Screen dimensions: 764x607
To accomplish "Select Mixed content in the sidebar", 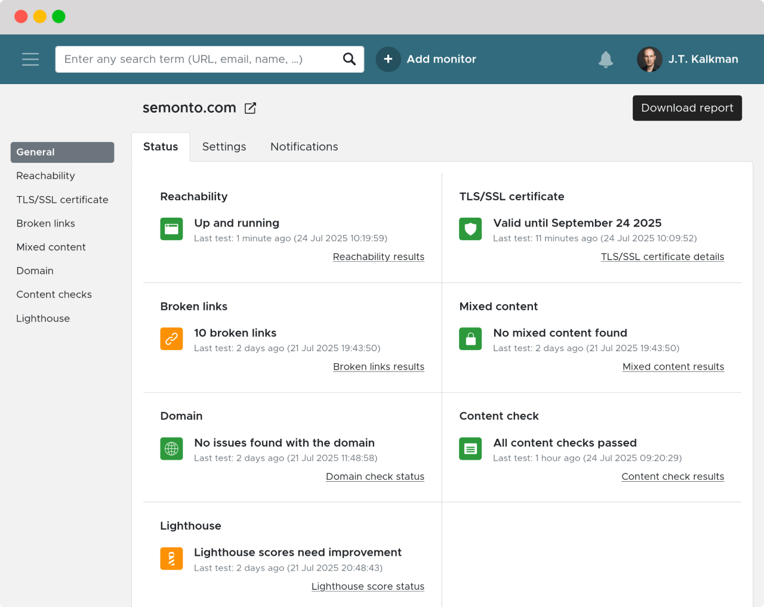I will click(51, 247).
